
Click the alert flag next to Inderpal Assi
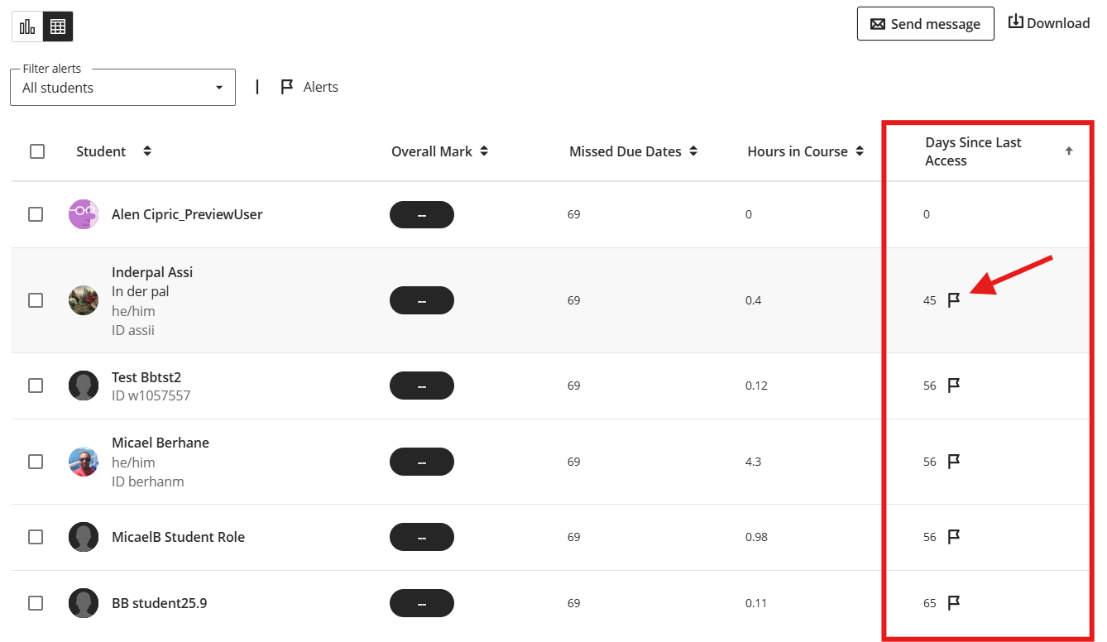pyautogui.click(x=954, y=300)
